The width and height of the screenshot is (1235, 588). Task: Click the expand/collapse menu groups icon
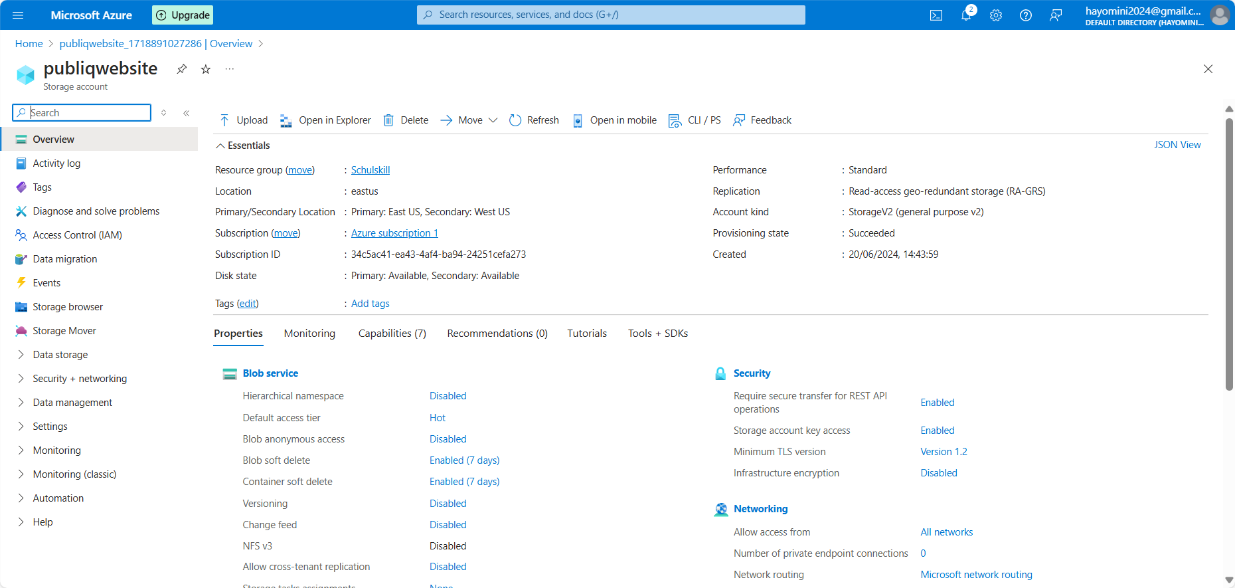click(x=164, y=113)
